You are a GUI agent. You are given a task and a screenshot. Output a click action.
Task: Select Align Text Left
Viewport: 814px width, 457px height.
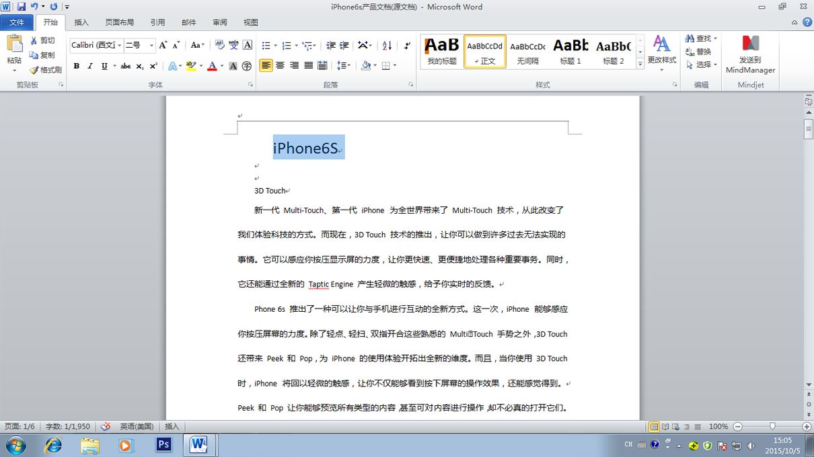click(266, 66)
